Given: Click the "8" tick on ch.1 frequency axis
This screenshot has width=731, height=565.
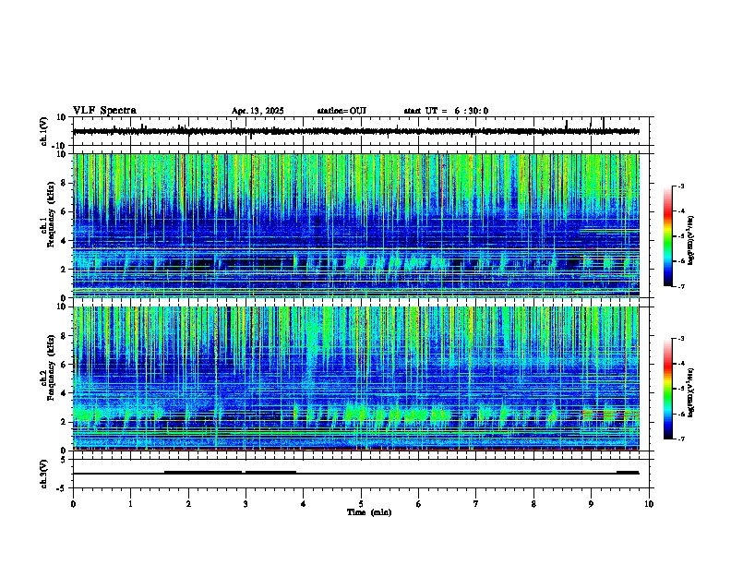Looking at the screenshot, I should [x=64, y=183].
